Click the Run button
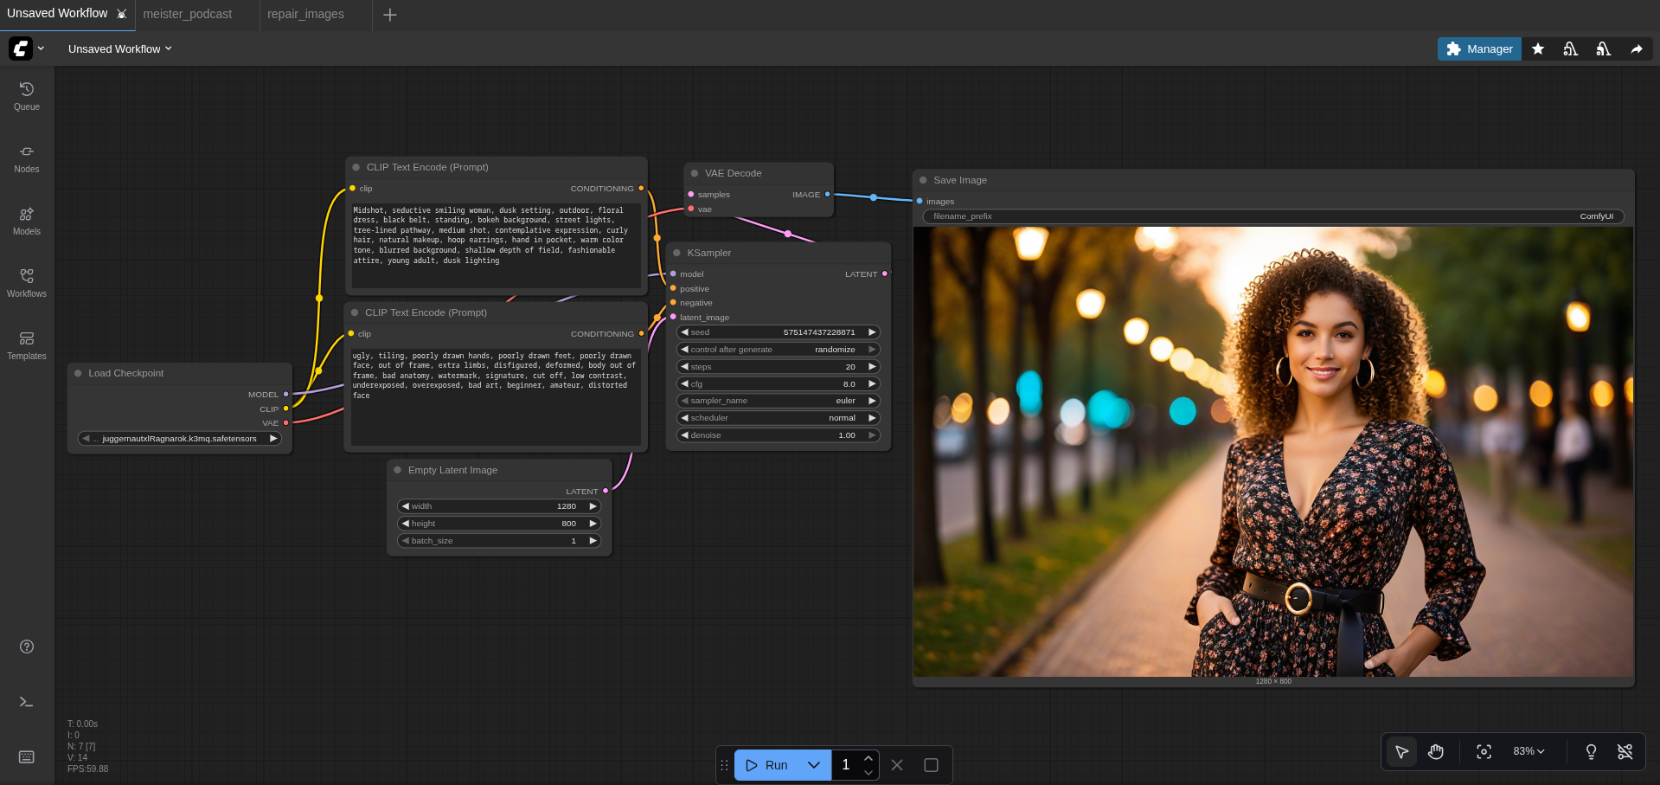The height and width of the screenshot is (785, 1660). [x=767, y=765]
